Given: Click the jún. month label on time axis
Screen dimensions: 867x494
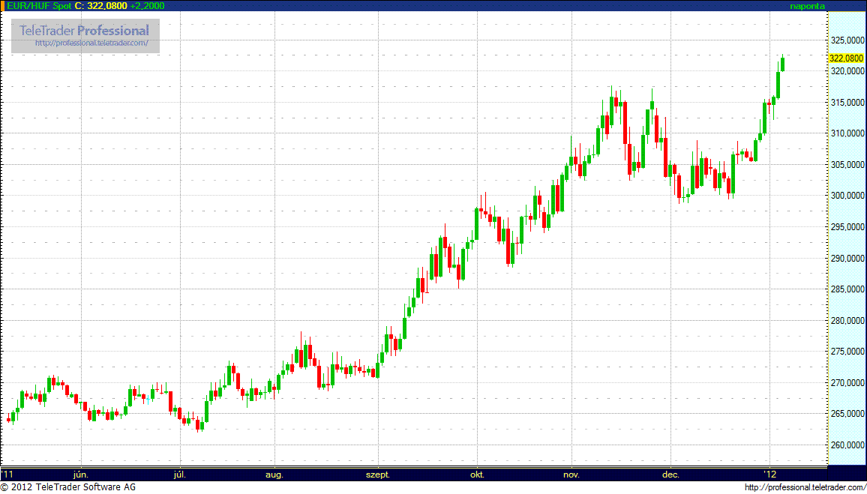Looking at the screenshot, I should (x=81, y=475).
